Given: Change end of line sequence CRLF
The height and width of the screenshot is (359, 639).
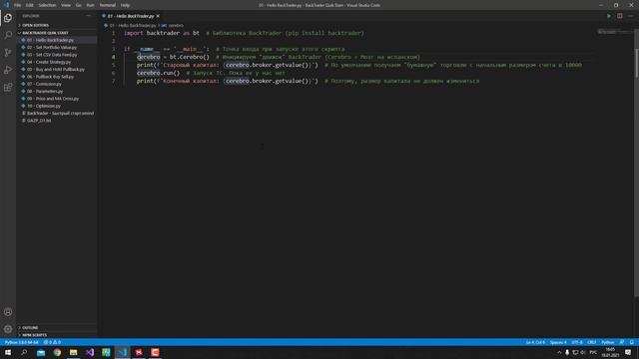Looking at the screenshot, I should click(x=592, y=342).
